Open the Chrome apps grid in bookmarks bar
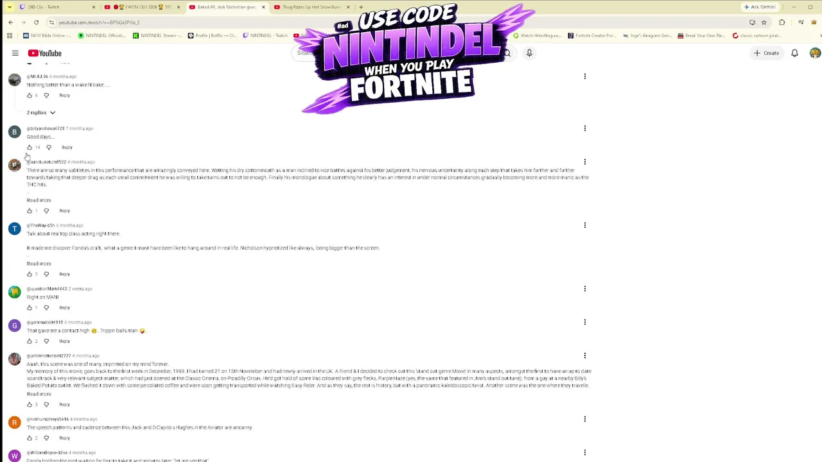Image resolution: width=822 pixels, height=462 pixels. [10, 36]
